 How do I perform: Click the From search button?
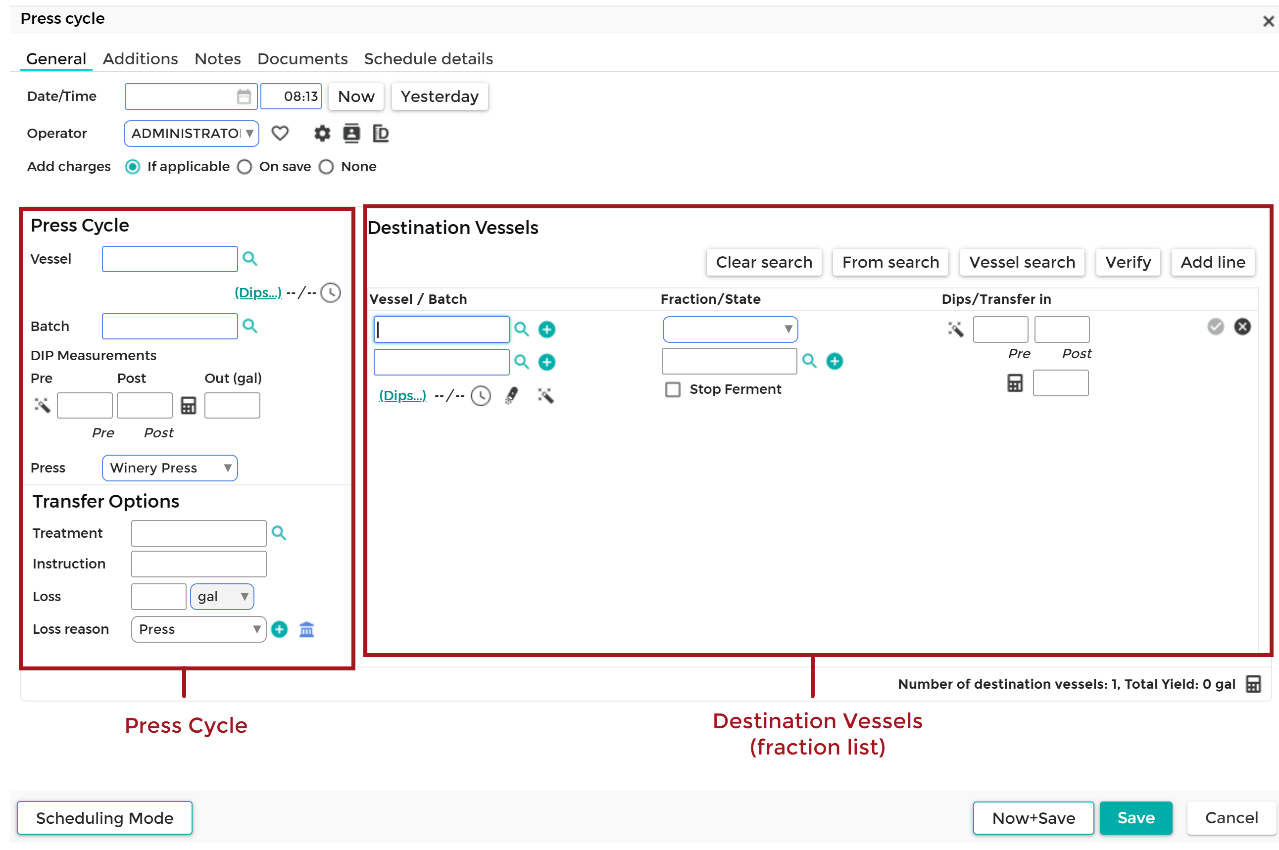tap(890, 262)
